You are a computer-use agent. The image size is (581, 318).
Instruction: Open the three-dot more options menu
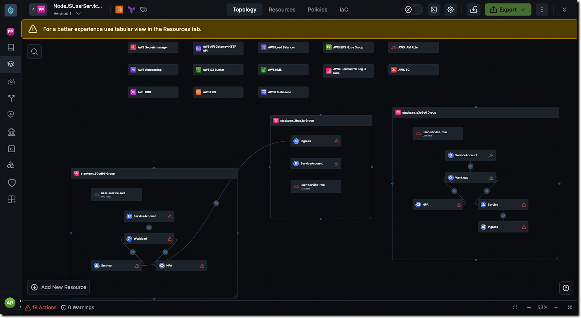pyautogui.click(x=542, y=10)
